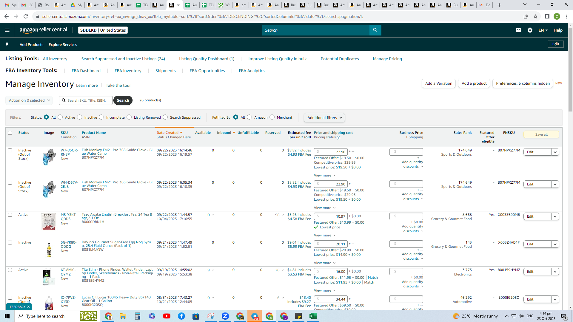Select the Active status radio button
This screenshot has height=322, width=573.
tap(60, 117)
